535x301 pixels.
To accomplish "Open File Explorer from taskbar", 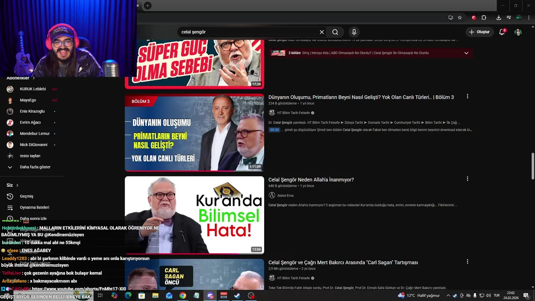I will (x=155, y=296).
